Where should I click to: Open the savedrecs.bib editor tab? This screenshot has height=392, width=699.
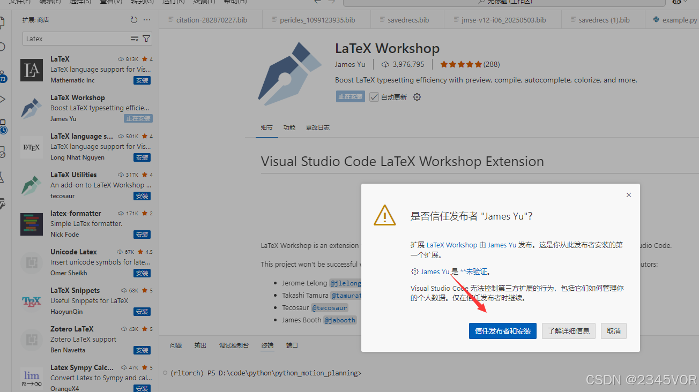(408, 20)
